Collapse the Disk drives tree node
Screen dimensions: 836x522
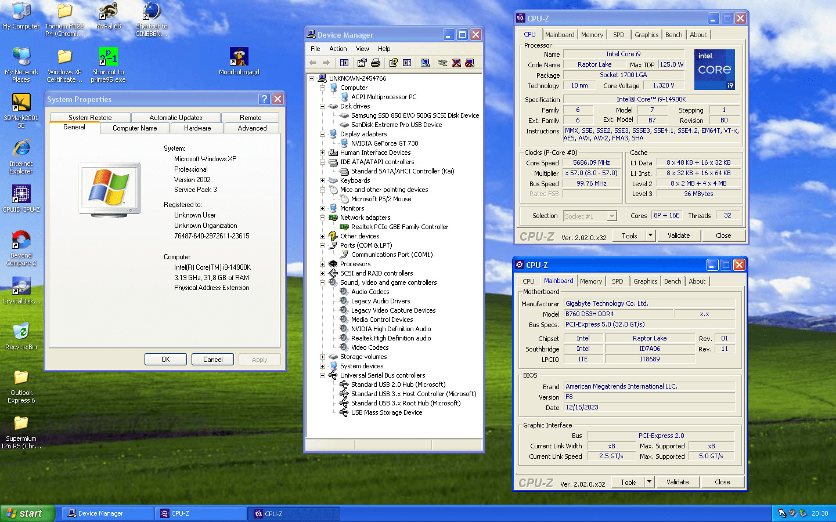click(323, 106)
